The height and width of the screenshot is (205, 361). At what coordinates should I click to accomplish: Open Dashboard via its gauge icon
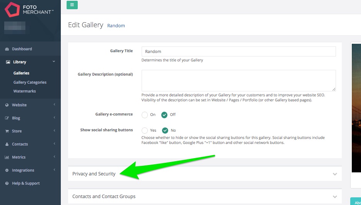pos(7,49)
